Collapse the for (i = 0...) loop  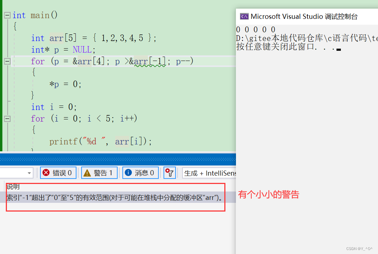(7, 119)
